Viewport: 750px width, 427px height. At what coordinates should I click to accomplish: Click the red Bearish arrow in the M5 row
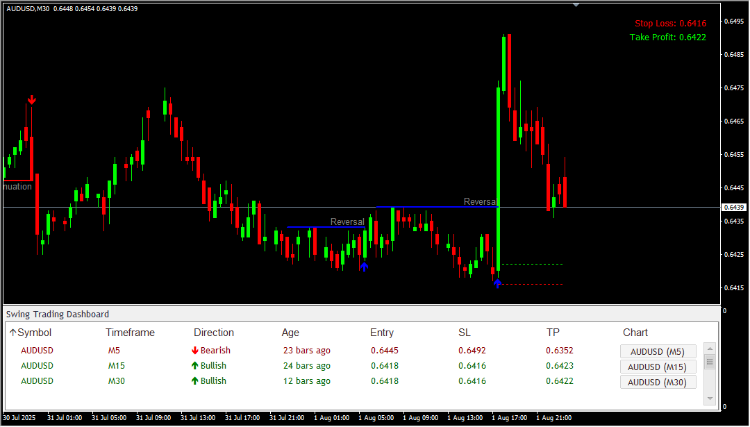pos(195,351)
